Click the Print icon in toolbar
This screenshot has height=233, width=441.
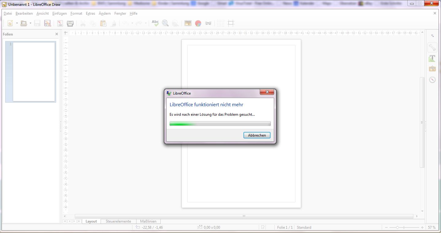click(x=70, y=23)
